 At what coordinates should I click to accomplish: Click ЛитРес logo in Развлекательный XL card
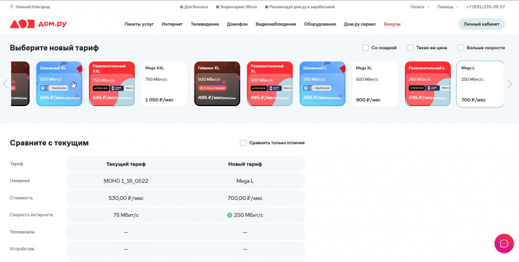click(x=287, y=88)
